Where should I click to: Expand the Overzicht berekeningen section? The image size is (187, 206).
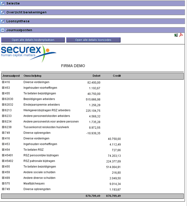tap(3, 12)
